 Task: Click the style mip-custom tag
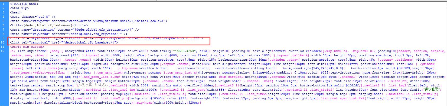27,47
